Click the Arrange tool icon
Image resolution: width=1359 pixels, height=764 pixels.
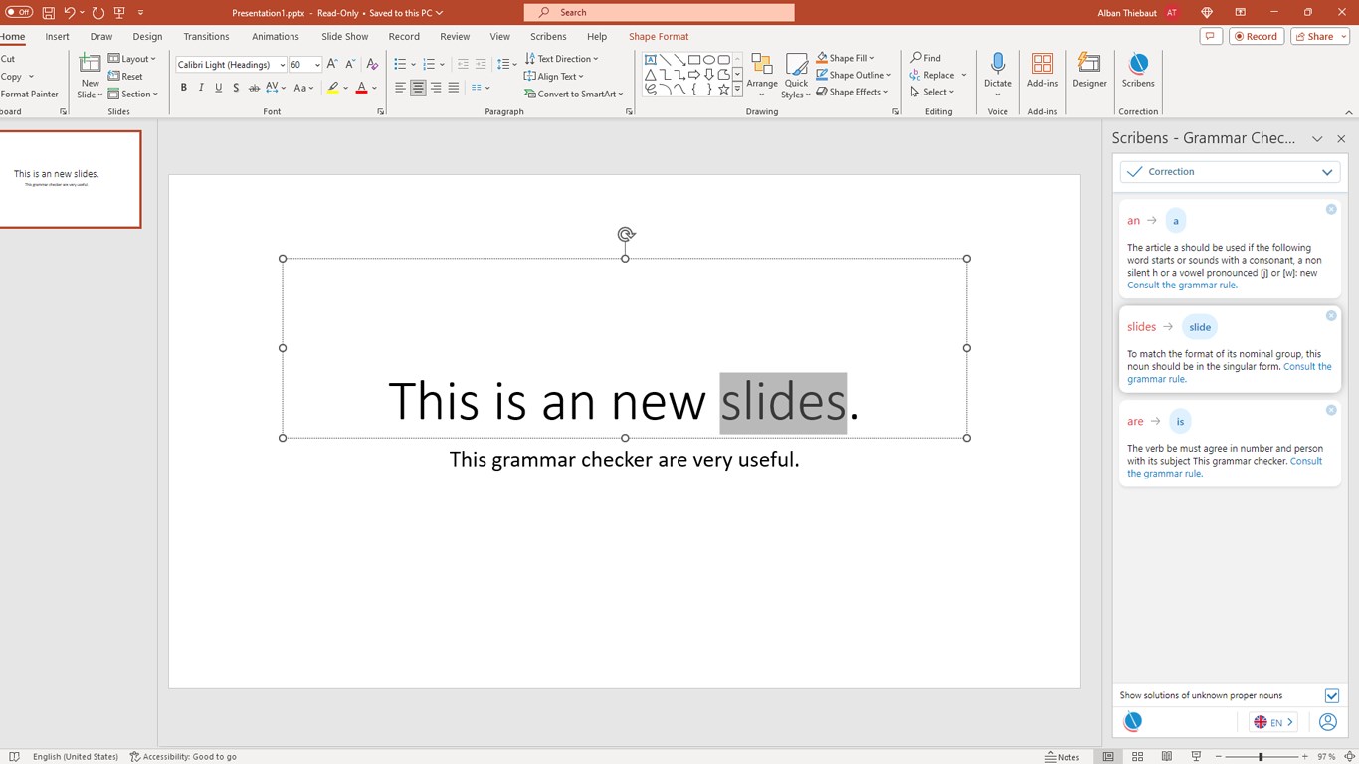click(x=762, y=70)
